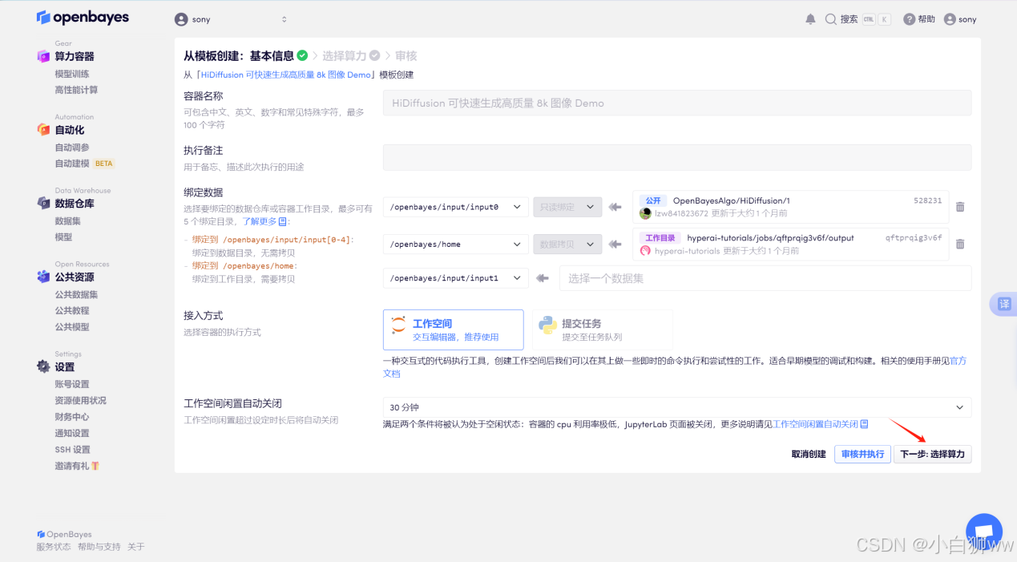
Task: Open 资源使用状况 in the sidebar
Action: point(80,400)
